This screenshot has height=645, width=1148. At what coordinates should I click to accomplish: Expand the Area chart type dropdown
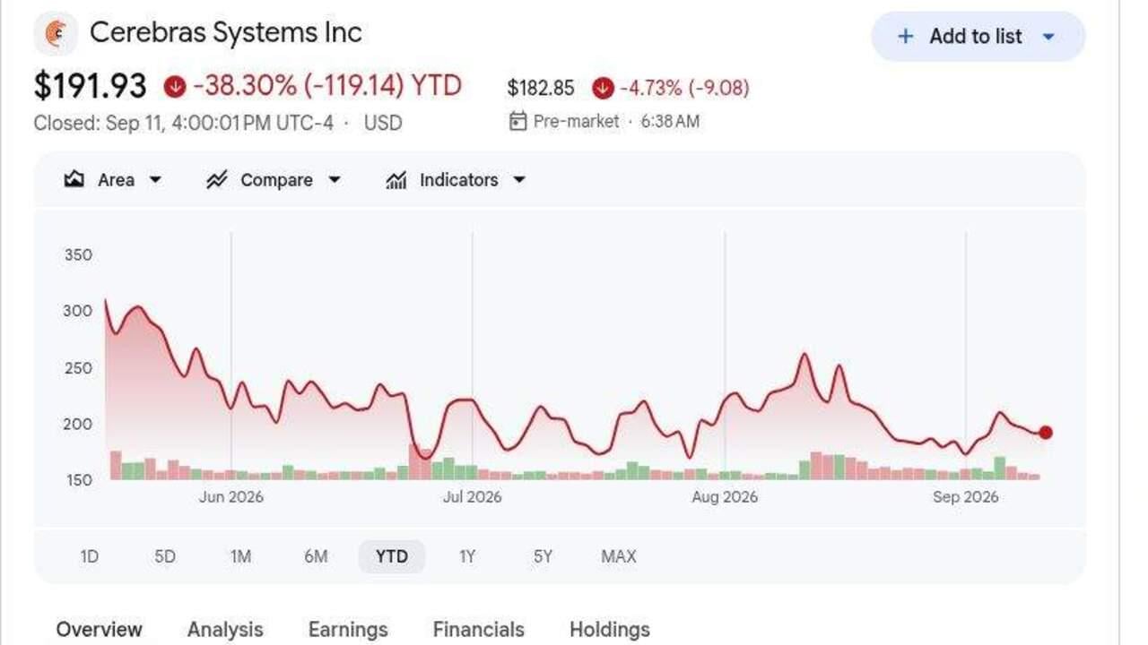155,180
